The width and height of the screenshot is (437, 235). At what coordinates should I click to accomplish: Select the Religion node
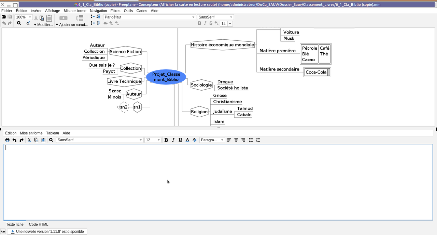pos(199,112)
